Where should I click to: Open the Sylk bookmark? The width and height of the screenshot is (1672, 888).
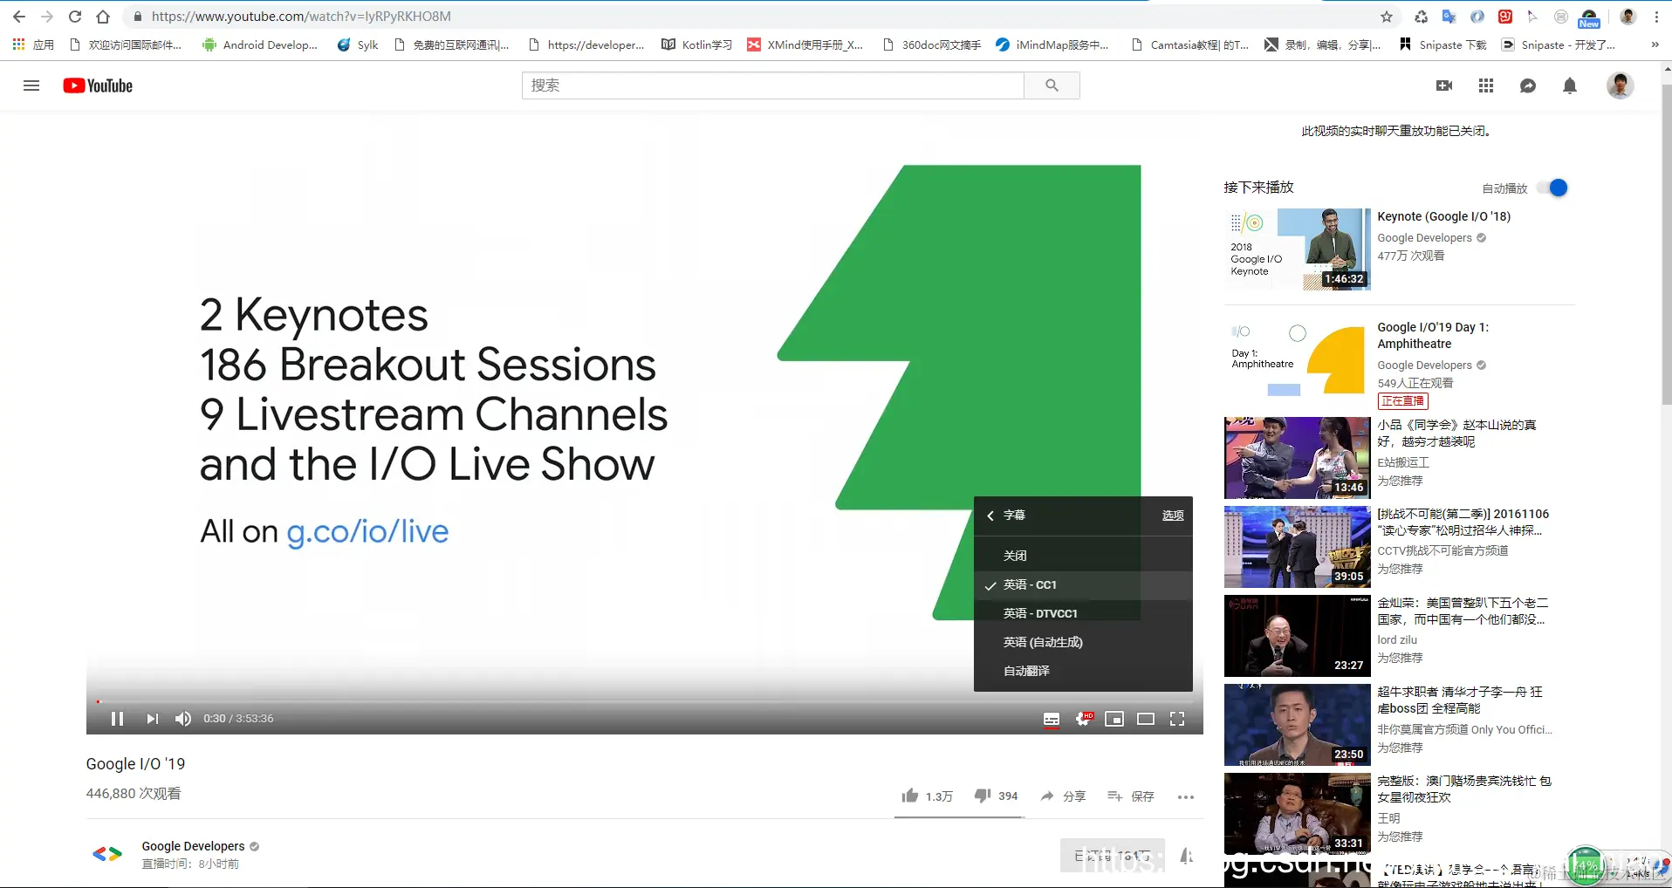(358, 44)
